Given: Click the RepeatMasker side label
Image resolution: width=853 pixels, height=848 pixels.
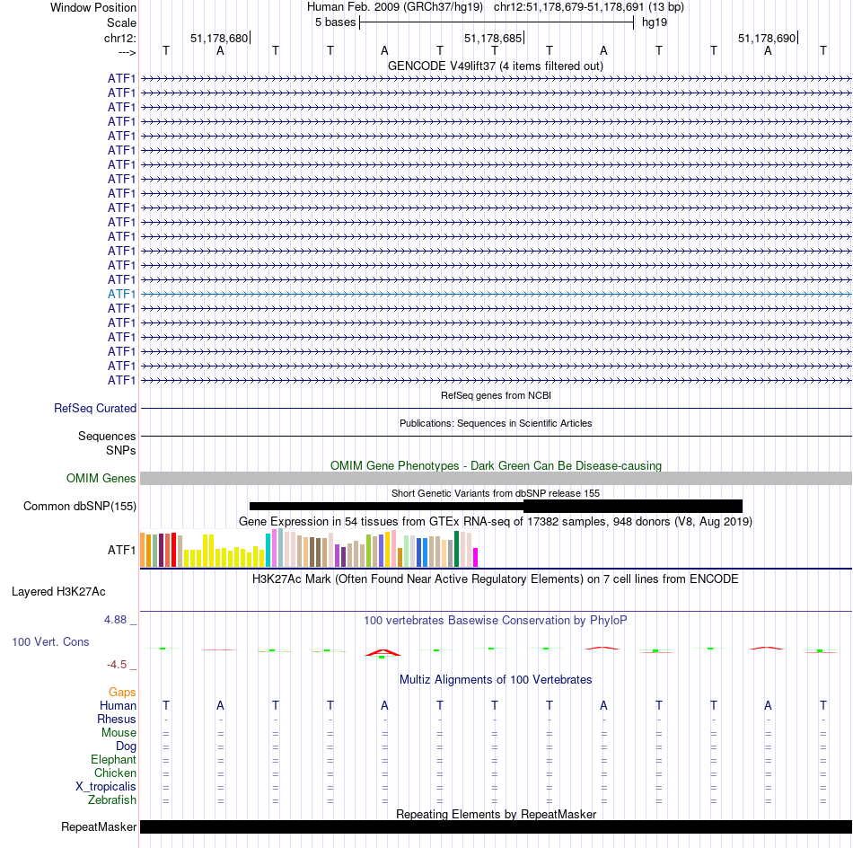Looking at the screenshot, I should 99,826.
